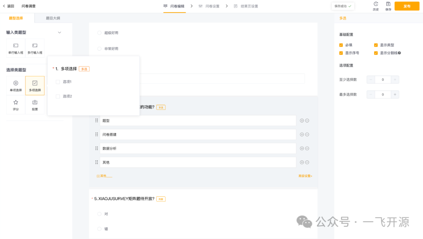Select the 对 radio option
The width and height of the screenshot is (423, 239).
point(99,214)
